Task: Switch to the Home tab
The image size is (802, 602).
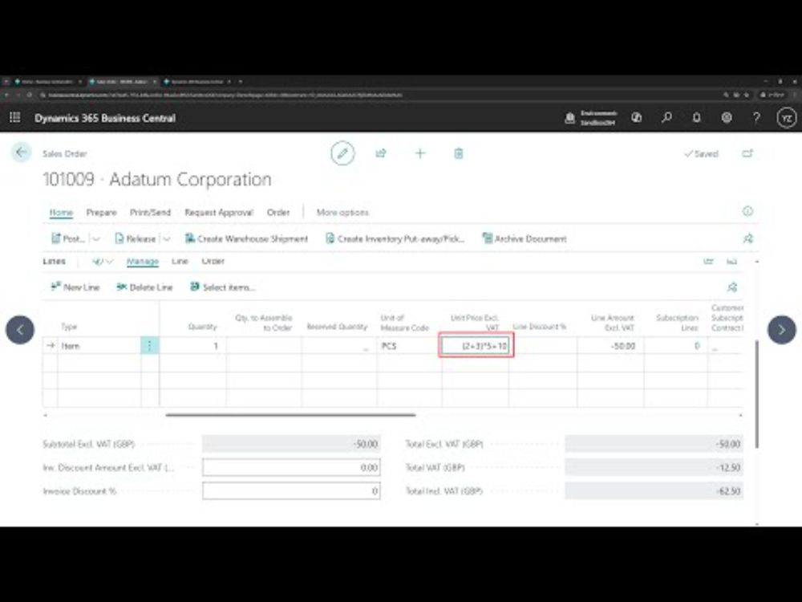Action: 61,213
